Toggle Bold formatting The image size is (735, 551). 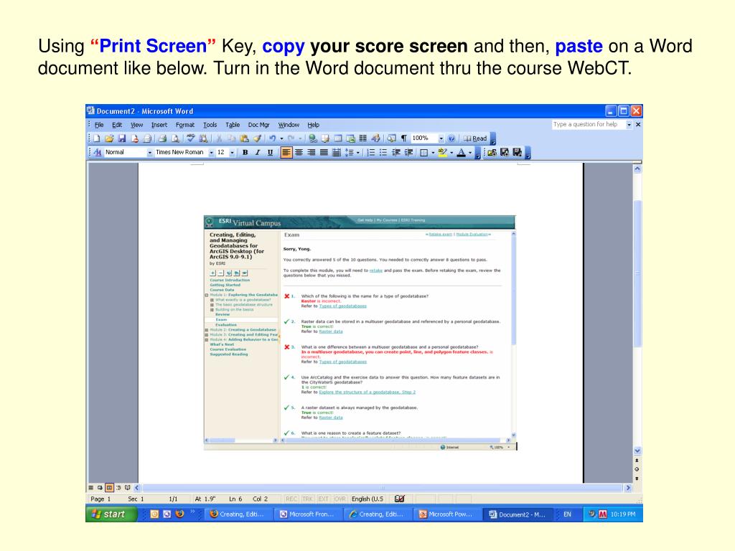(245, 152)
